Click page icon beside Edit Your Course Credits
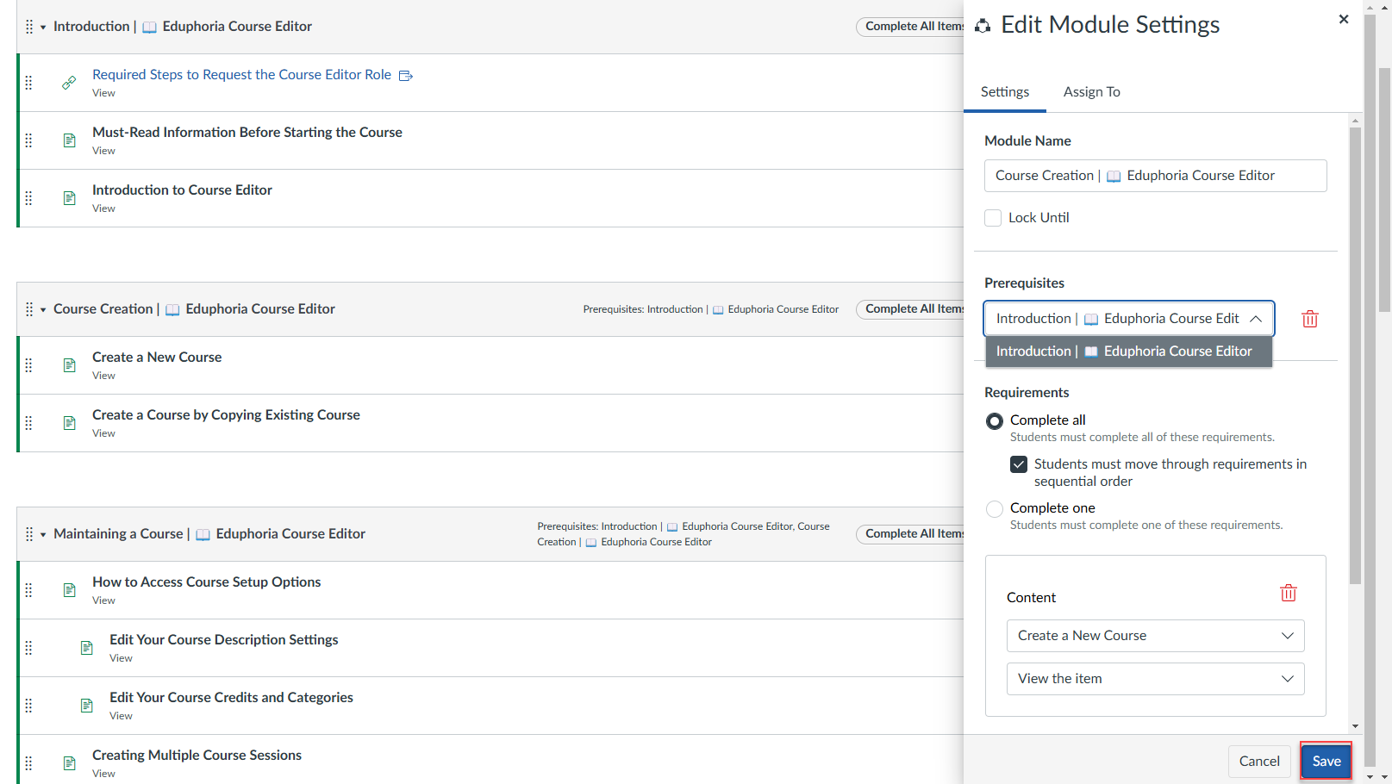This screenshot has width=1392, height=784. (x=87, y=706)
